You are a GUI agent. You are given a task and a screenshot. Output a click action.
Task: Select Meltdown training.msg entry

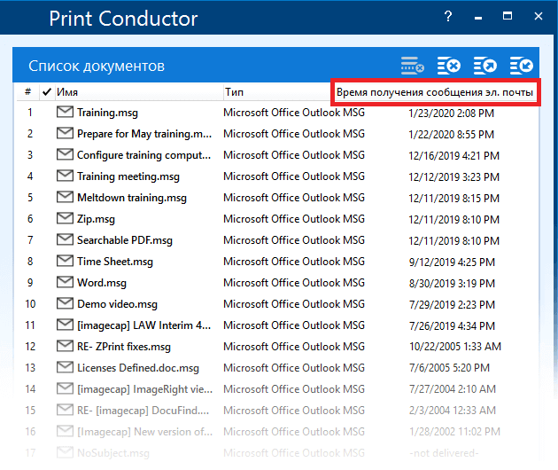click(132, 198)
